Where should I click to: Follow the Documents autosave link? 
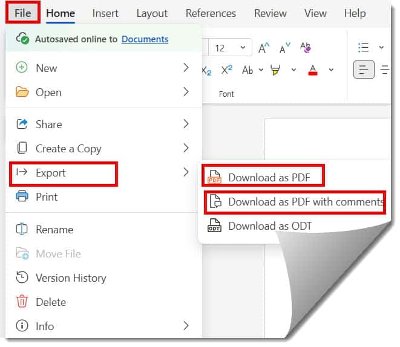(145, 39)
